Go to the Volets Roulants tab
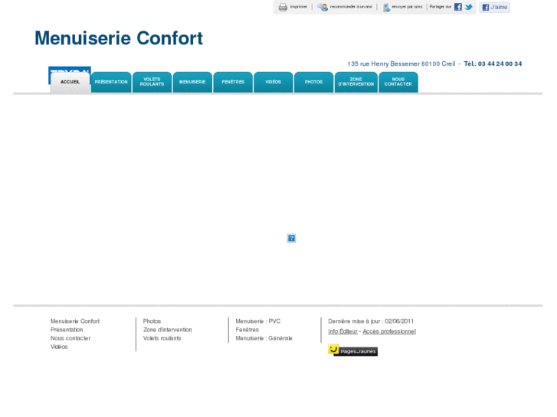557x417 pixels. pos(152,82)
